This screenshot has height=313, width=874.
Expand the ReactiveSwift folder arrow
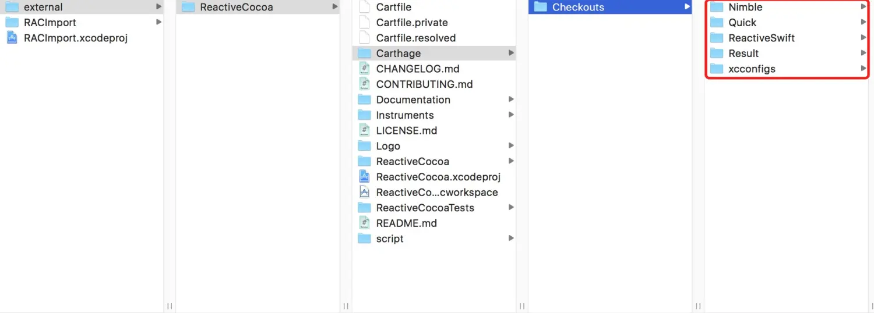tap(864, 38)
